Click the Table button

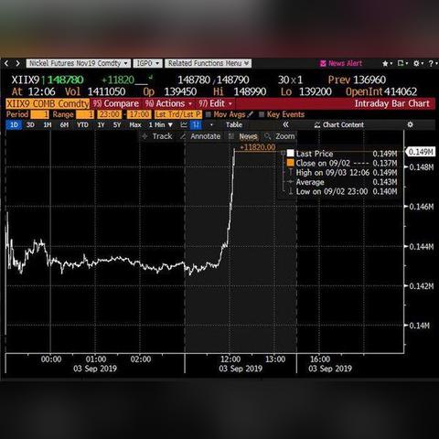(234, 125)
